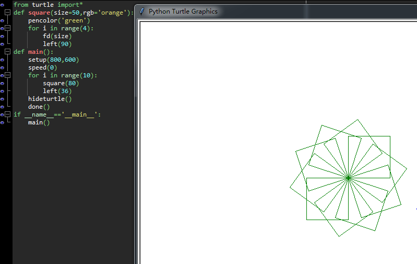Toggle breakpoint marker beside pencolor('green') line
This screenshot has width=417, height=264.
coord(2,20)
